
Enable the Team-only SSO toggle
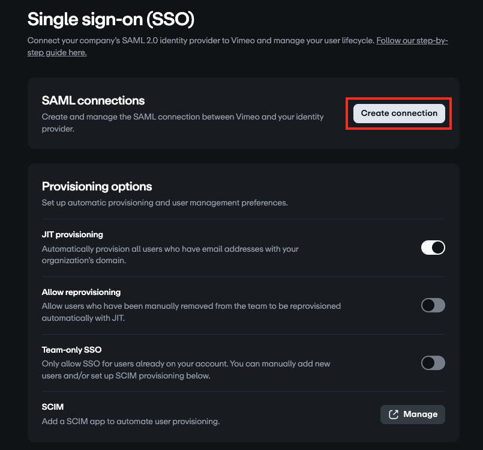pos(433,363)
